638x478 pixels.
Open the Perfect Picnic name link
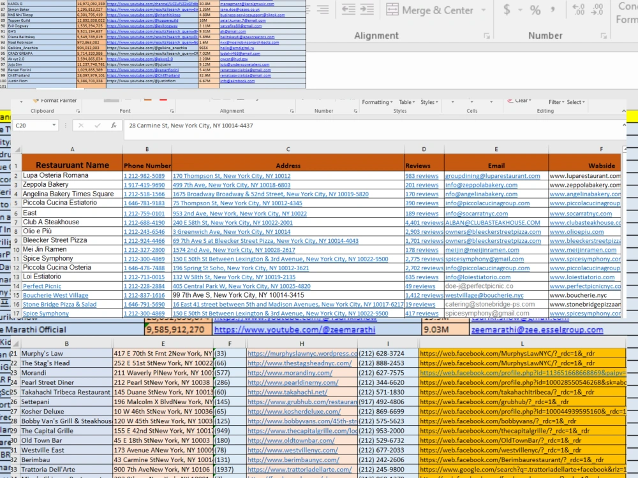[x=42, y=286]
